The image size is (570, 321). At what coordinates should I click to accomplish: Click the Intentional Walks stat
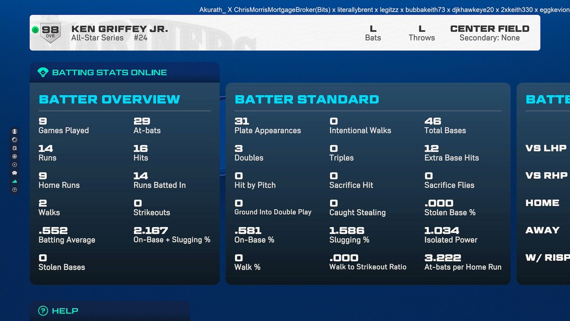361,126
